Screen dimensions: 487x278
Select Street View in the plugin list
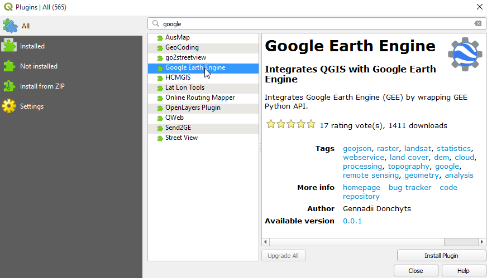(203, 138)
